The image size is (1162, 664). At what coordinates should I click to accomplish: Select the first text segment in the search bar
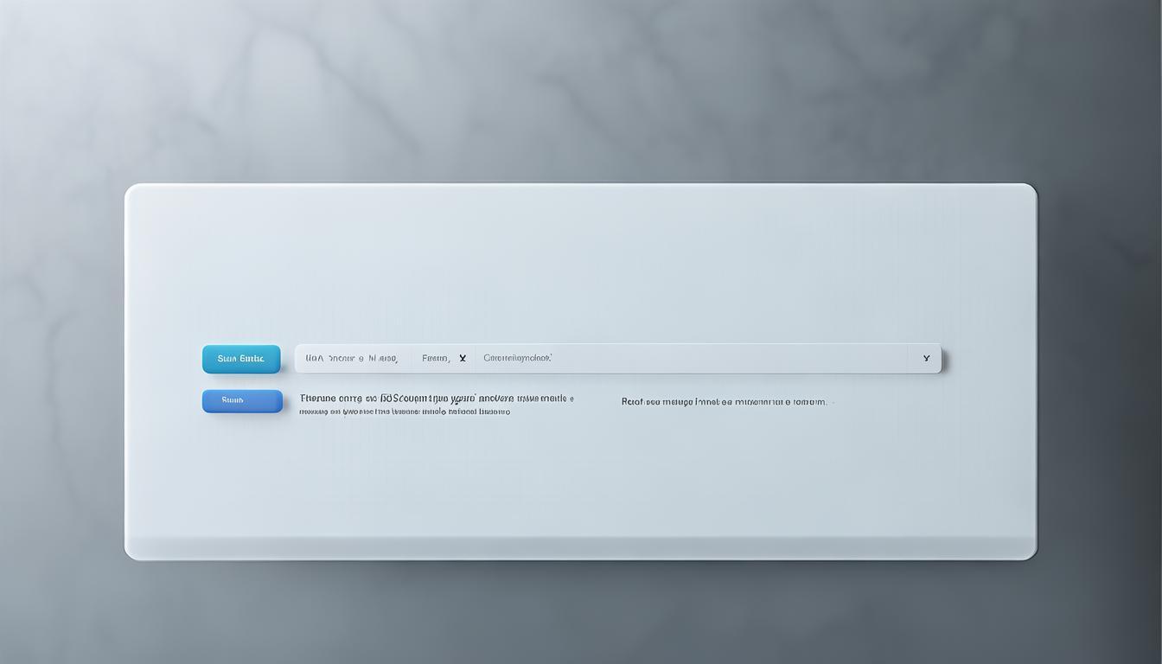click(x=351, y=358)
